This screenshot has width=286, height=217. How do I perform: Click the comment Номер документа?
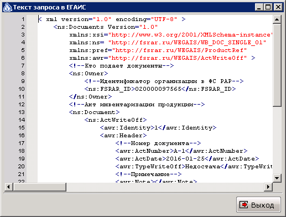point(158,143)
